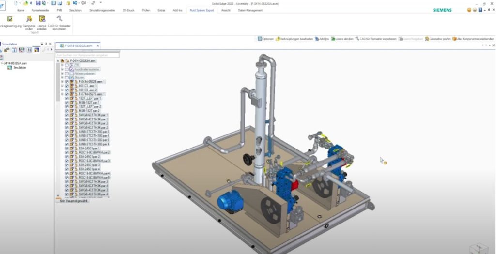This screenshot has height=254, width=496.
Task: Close the Simulation side panel
Action: pyautogui.click(x=50, y=44)
